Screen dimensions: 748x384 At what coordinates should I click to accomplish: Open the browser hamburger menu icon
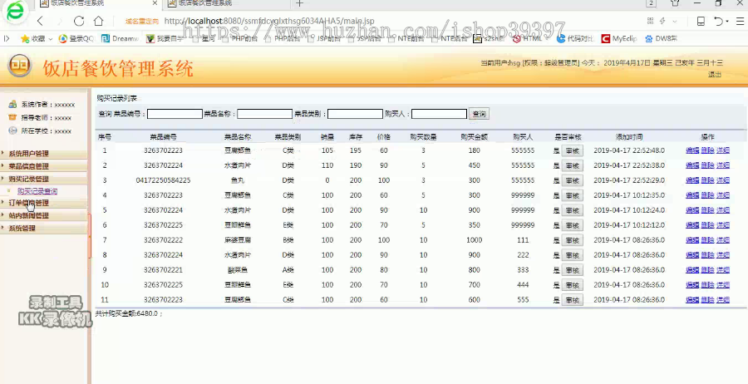tap(740, 21)
